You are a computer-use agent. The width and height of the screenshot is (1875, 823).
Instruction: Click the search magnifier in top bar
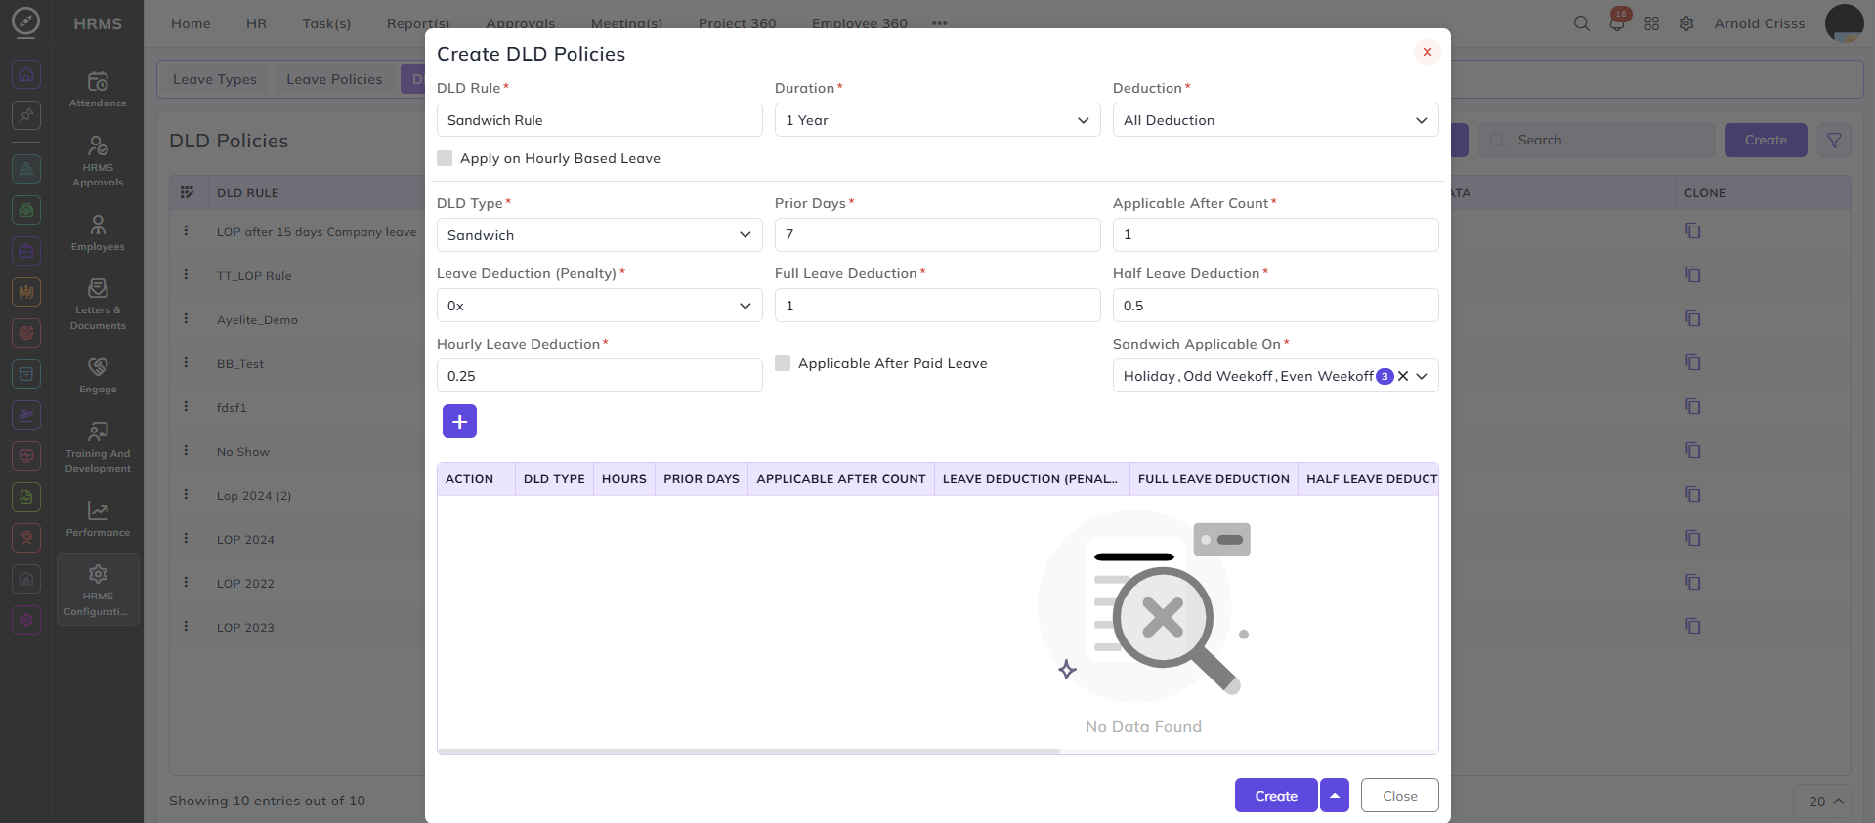click(1581, 23)
